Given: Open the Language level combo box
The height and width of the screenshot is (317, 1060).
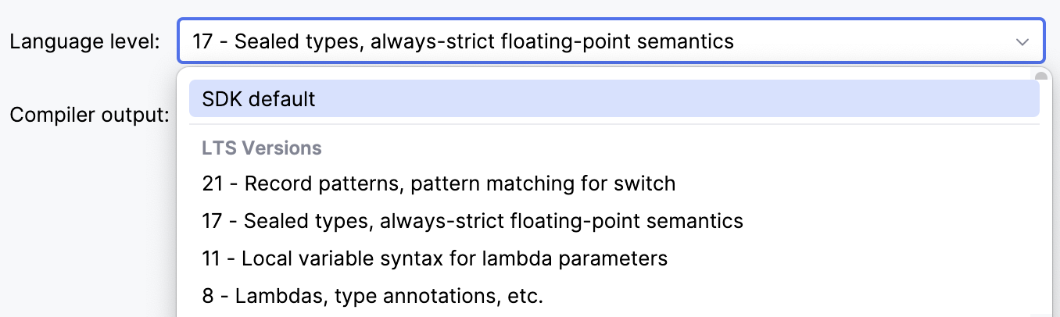Looking at the screenshot, I should pos(610,41).
